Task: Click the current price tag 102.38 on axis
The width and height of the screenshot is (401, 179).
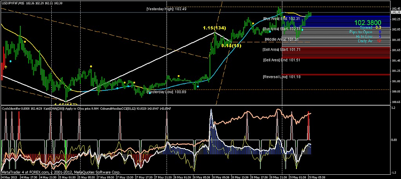Action: 396,12
